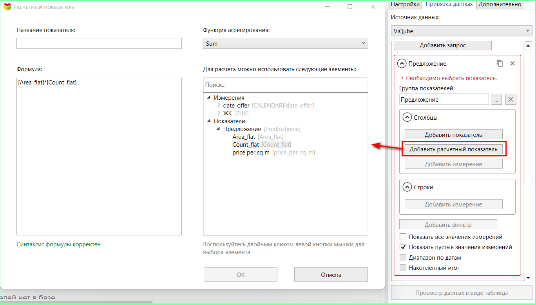The height and width of the screenshot is (305, 536).
Task: Click the Группа показателей text field
Action: tap(444, 99)
